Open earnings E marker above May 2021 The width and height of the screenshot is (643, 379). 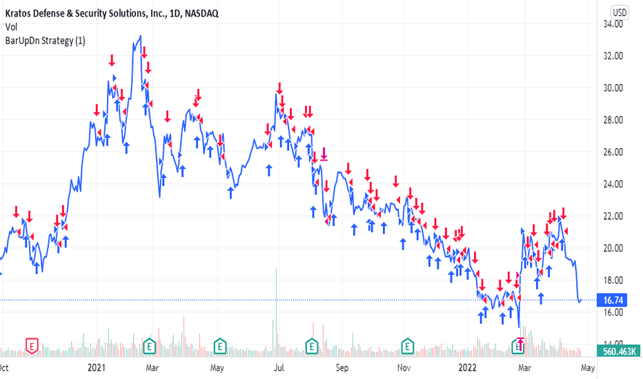tap(220, 346)
